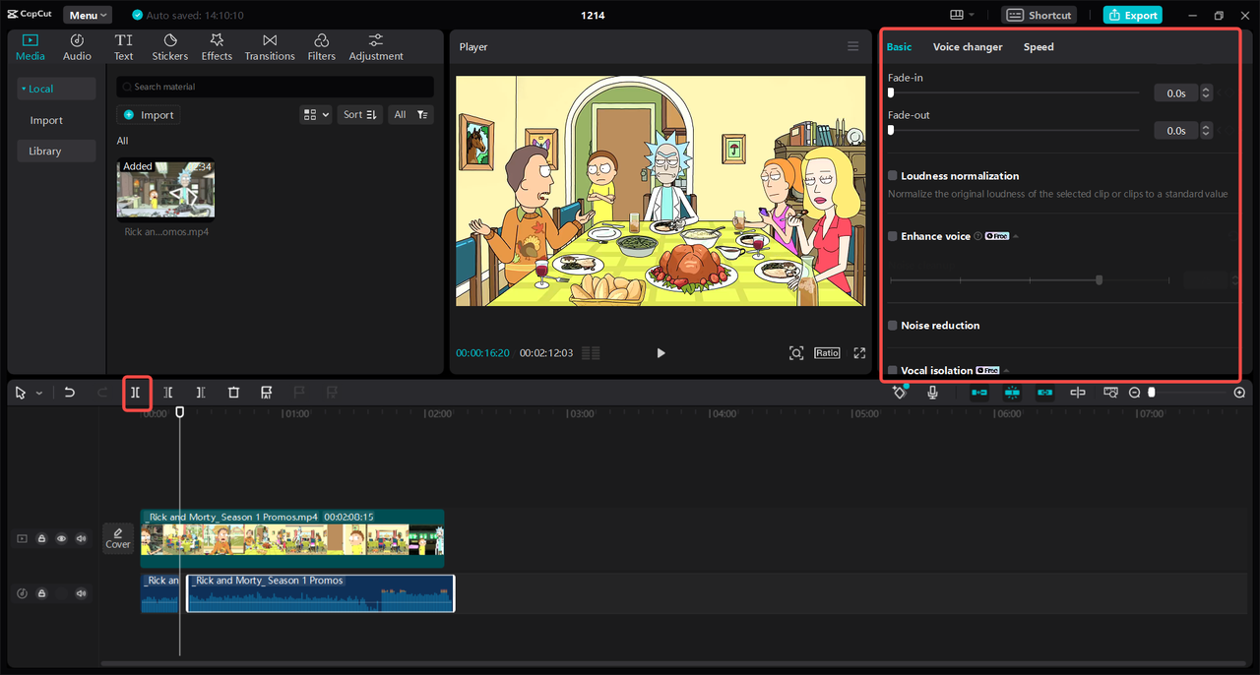Enable the Vocal isolation checkbox
Image resolution: width=1260 pixels, height=675 pixels.
893,371
